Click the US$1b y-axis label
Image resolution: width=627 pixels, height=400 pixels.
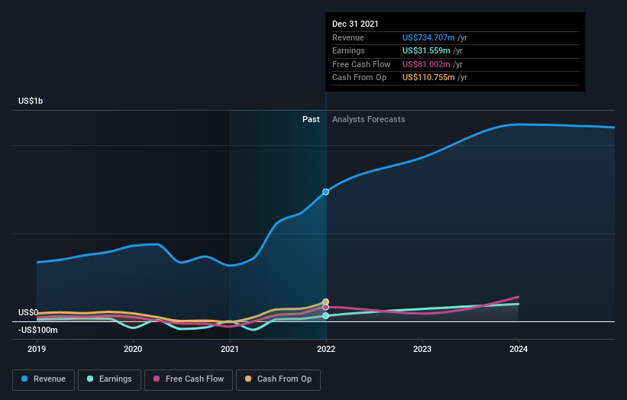click(x=31, y=101)
